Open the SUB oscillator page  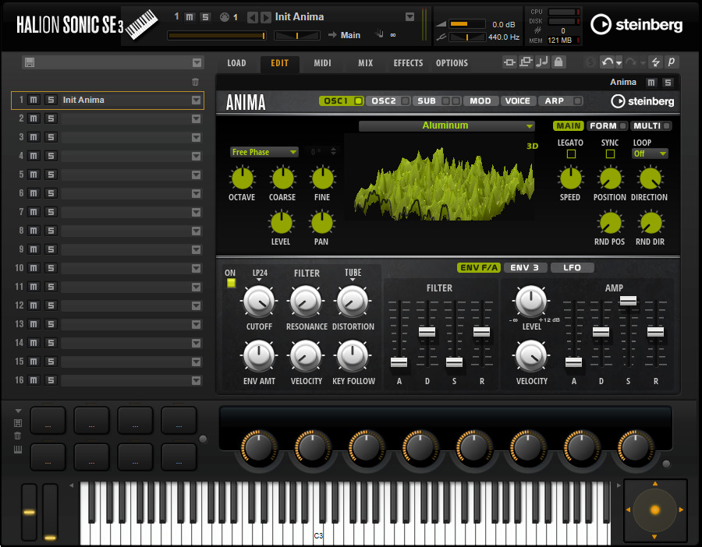click(427, 101)
